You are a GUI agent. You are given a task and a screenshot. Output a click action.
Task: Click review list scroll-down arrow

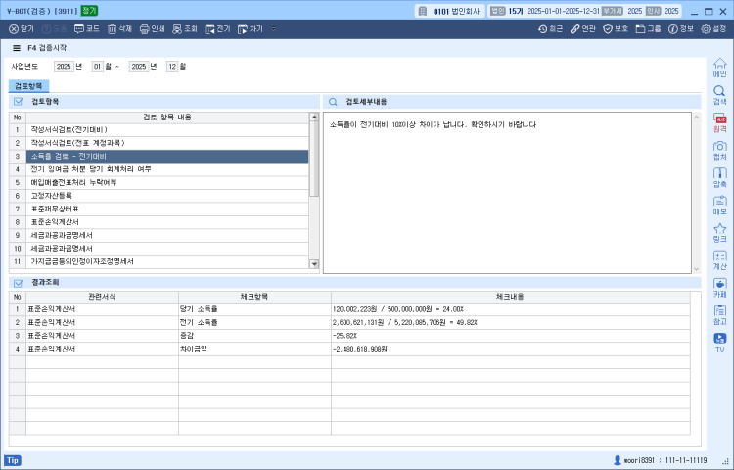coord(314,264)
